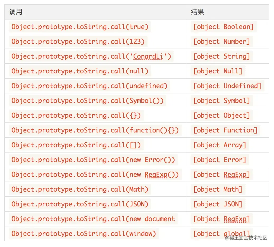Click the toString.call(JSON) code cell
Image resolution: width=274 pixels, height=247 pixels.
(x=80, y=204)
